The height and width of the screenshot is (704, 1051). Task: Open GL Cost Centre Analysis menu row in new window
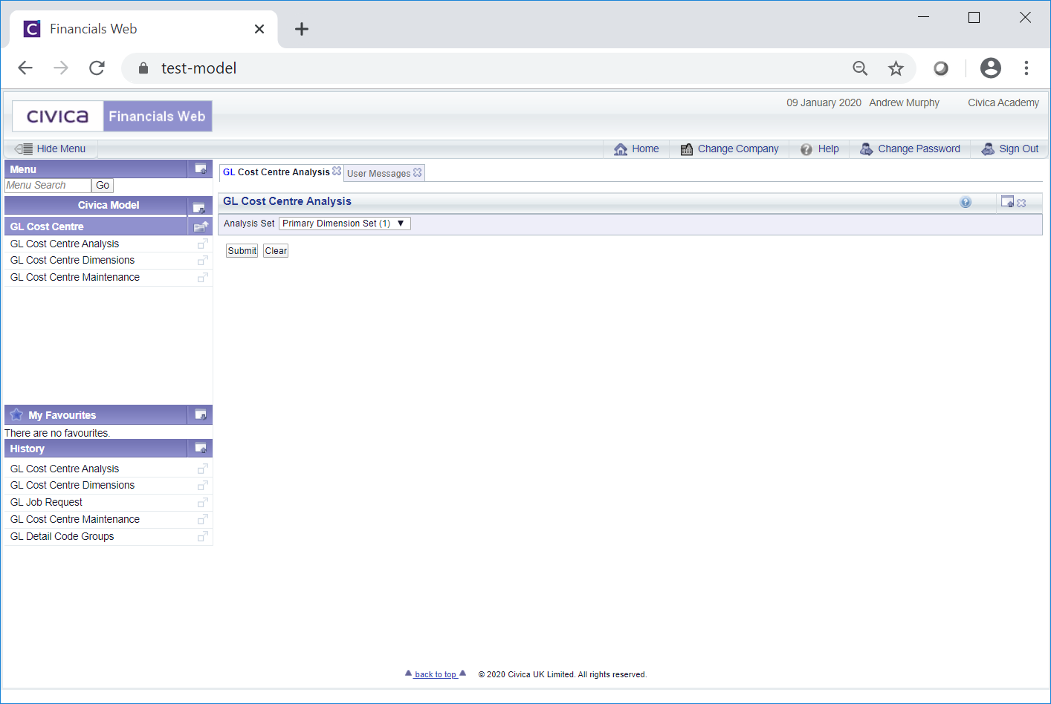[x=202, y=244]
